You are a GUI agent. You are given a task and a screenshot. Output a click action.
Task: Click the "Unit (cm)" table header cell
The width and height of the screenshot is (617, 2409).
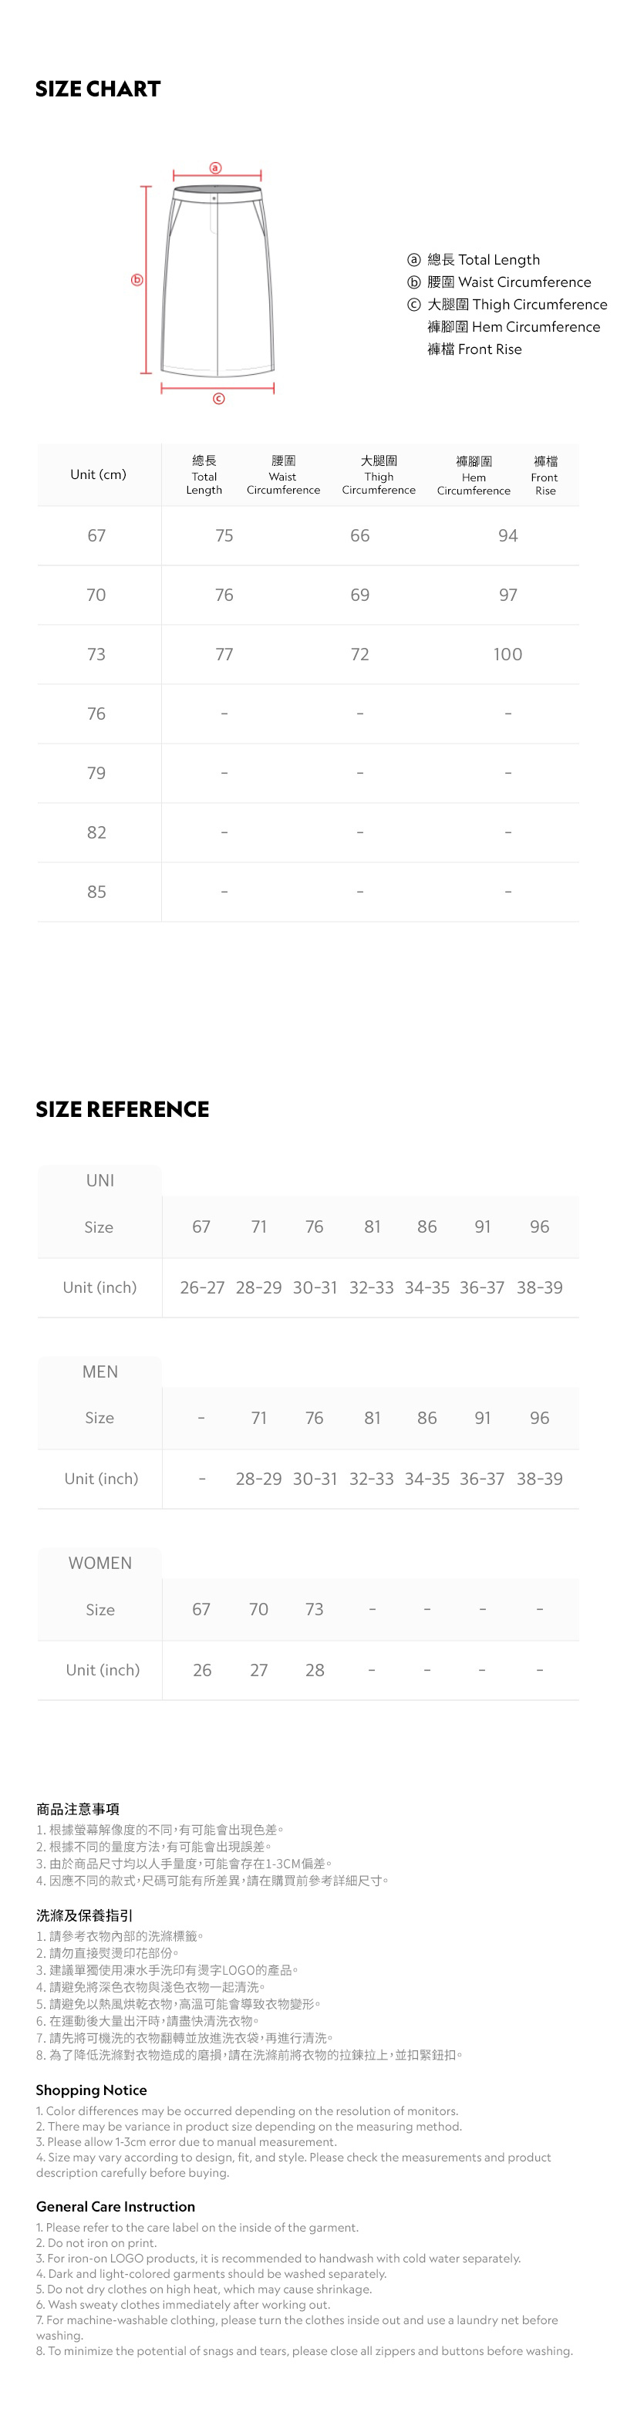pos(98,475)
